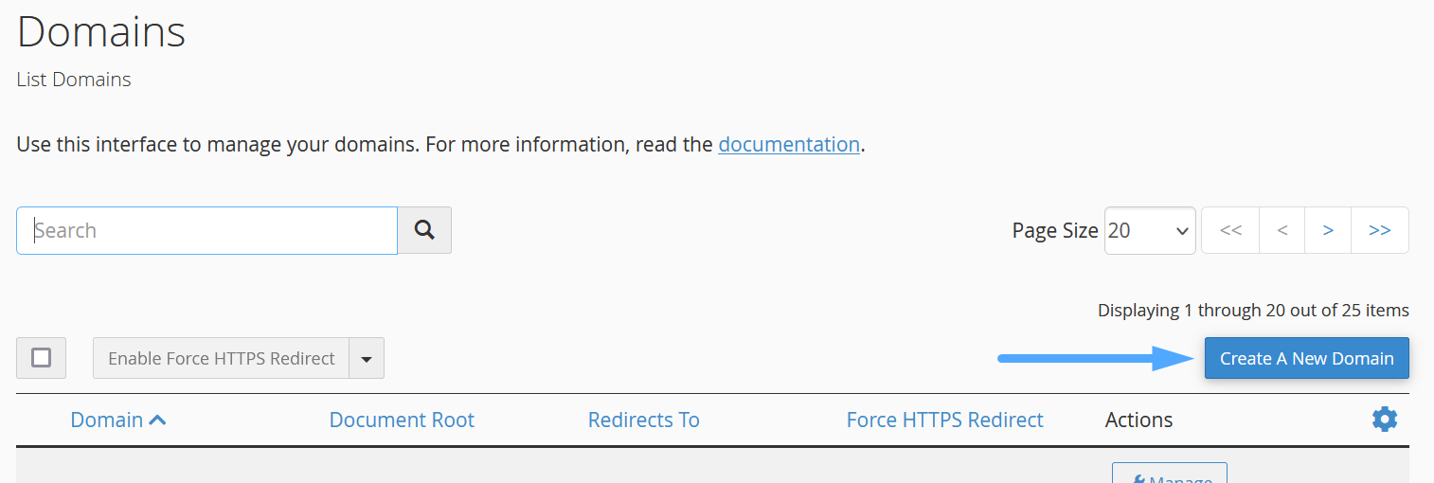Viewport: 1434px width, 483px height.
Task: Jump to the last page of results
Action: [x=1379, y=230]
